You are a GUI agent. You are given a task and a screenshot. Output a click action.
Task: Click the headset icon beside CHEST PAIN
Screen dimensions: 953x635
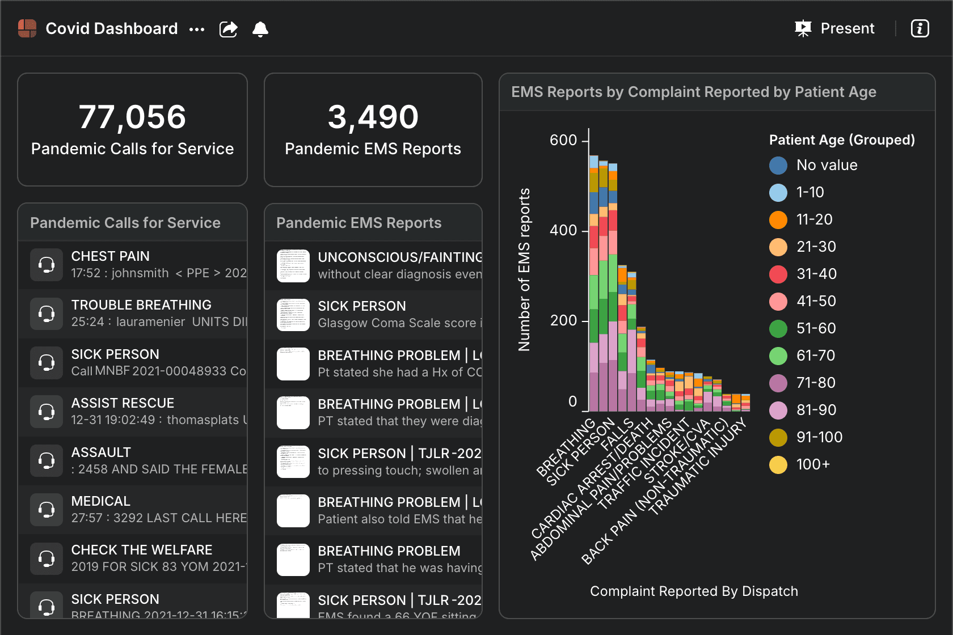click(47, 265)
